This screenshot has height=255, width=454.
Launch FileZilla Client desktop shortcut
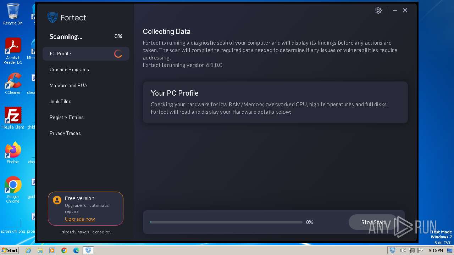(x=13, y=118)
